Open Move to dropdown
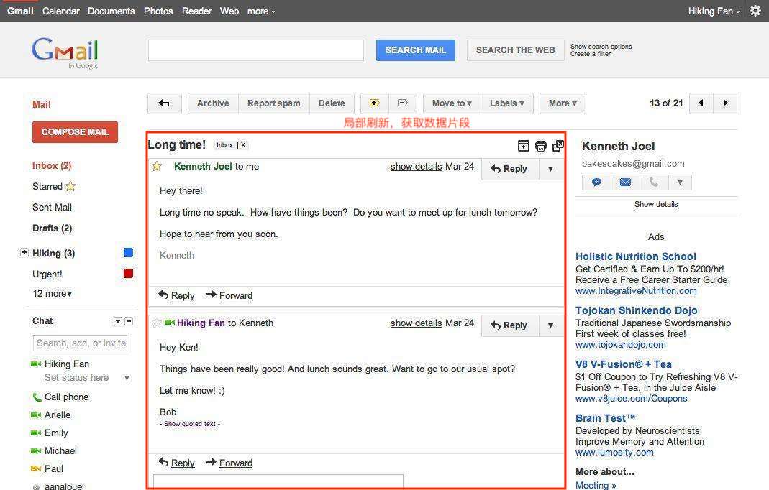 click(452, 103)
